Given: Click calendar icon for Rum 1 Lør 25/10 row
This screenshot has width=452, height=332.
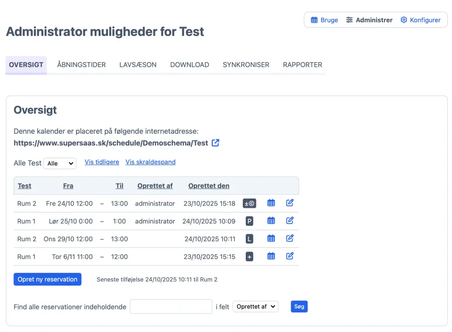Looking at the screenshot, I should [271, 221].
